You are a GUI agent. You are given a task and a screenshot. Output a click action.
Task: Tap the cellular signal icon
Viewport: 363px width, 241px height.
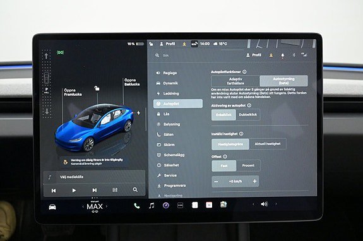pyautogui.click(x=304, y=55)
